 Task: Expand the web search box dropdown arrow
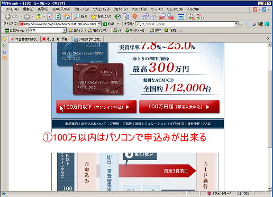[236, 24]
